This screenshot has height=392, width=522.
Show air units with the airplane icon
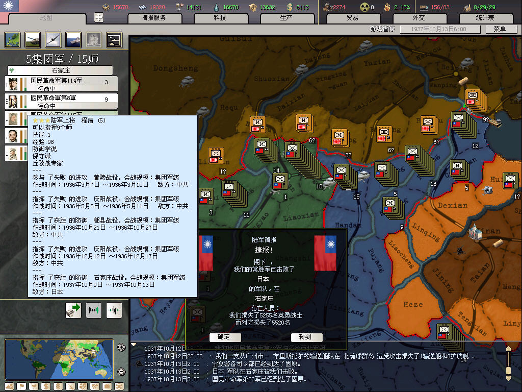click(53, 40)
